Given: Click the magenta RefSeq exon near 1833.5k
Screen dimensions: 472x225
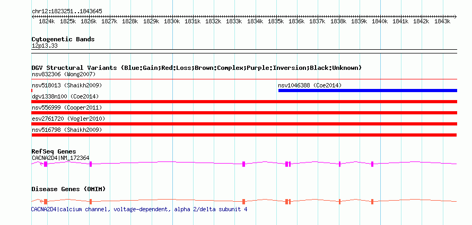Looking at the screenshot, I should [x=243, y=164].
